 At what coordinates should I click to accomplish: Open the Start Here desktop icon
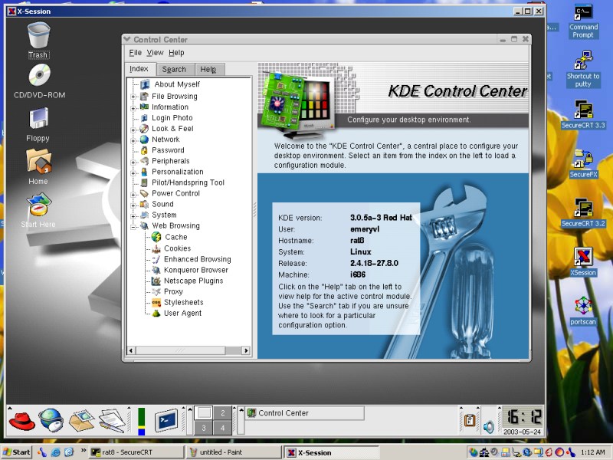[x=38, y=207]
